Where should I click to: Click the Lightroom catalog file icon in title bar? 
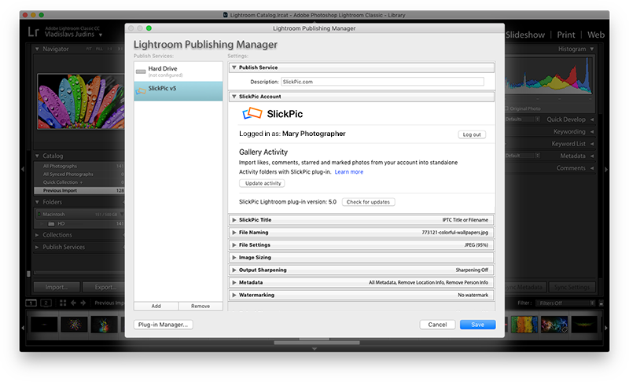click(227, 14)
